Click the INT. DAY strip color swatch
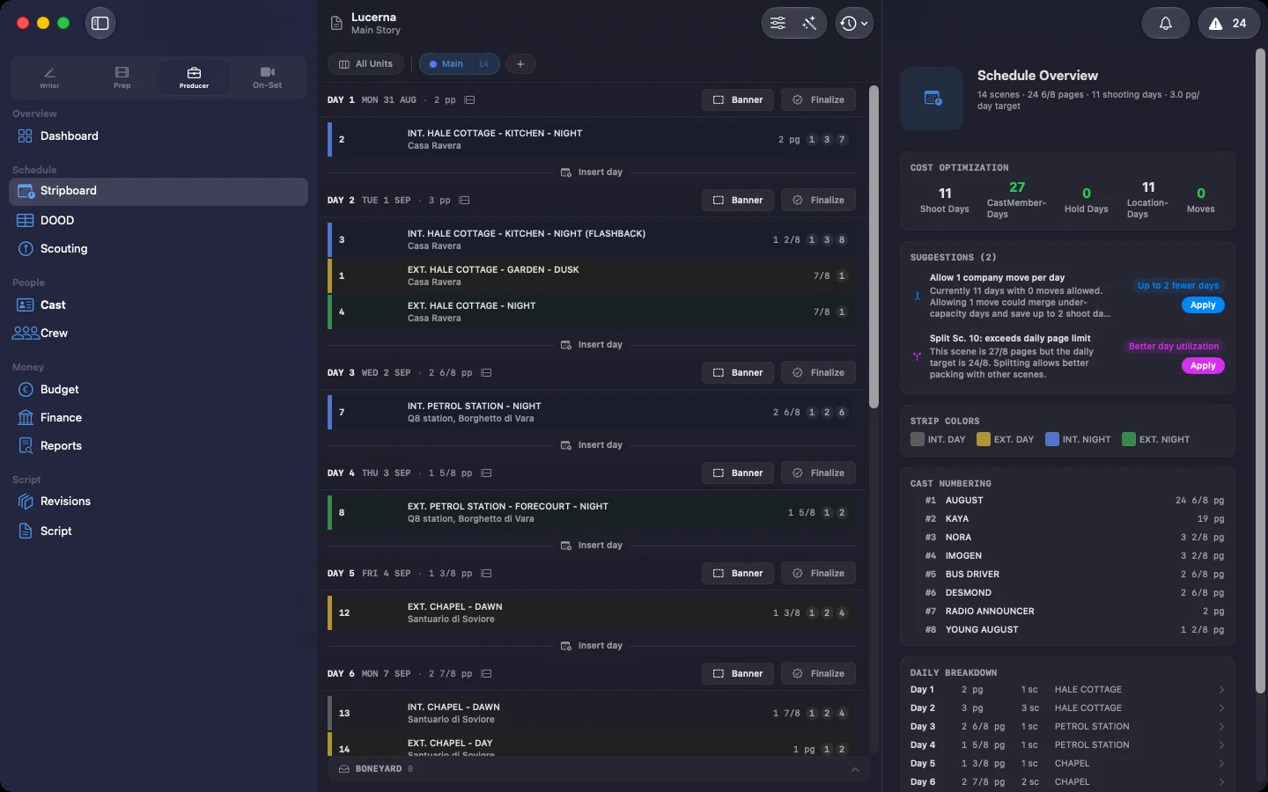Screen dimensions: 1268x792 [918, 440]
